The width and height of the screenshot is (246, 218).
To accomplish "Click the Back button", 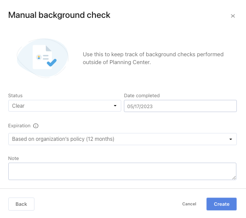I will [21, 204].
